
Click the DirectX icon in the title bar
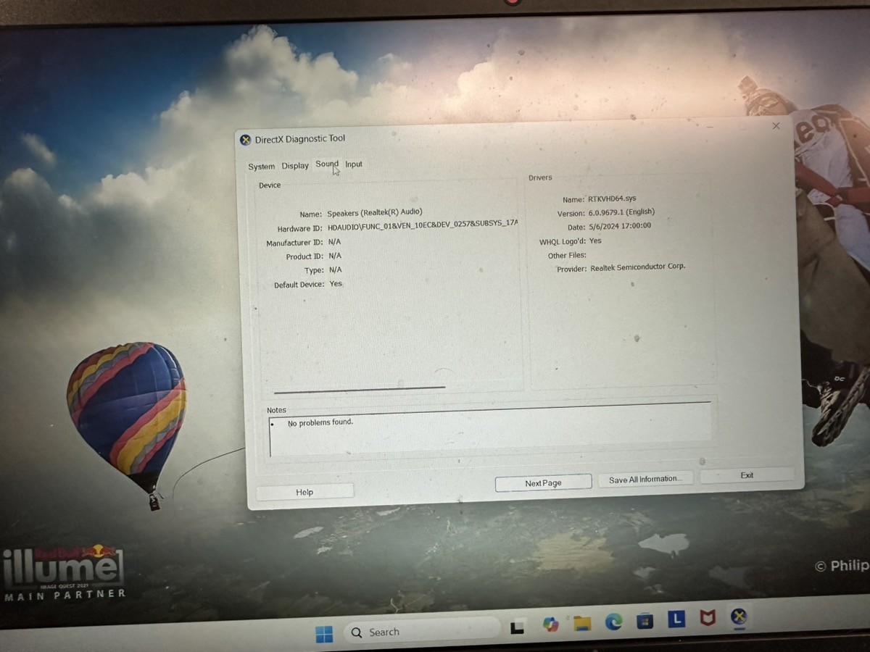pos(246,140)
